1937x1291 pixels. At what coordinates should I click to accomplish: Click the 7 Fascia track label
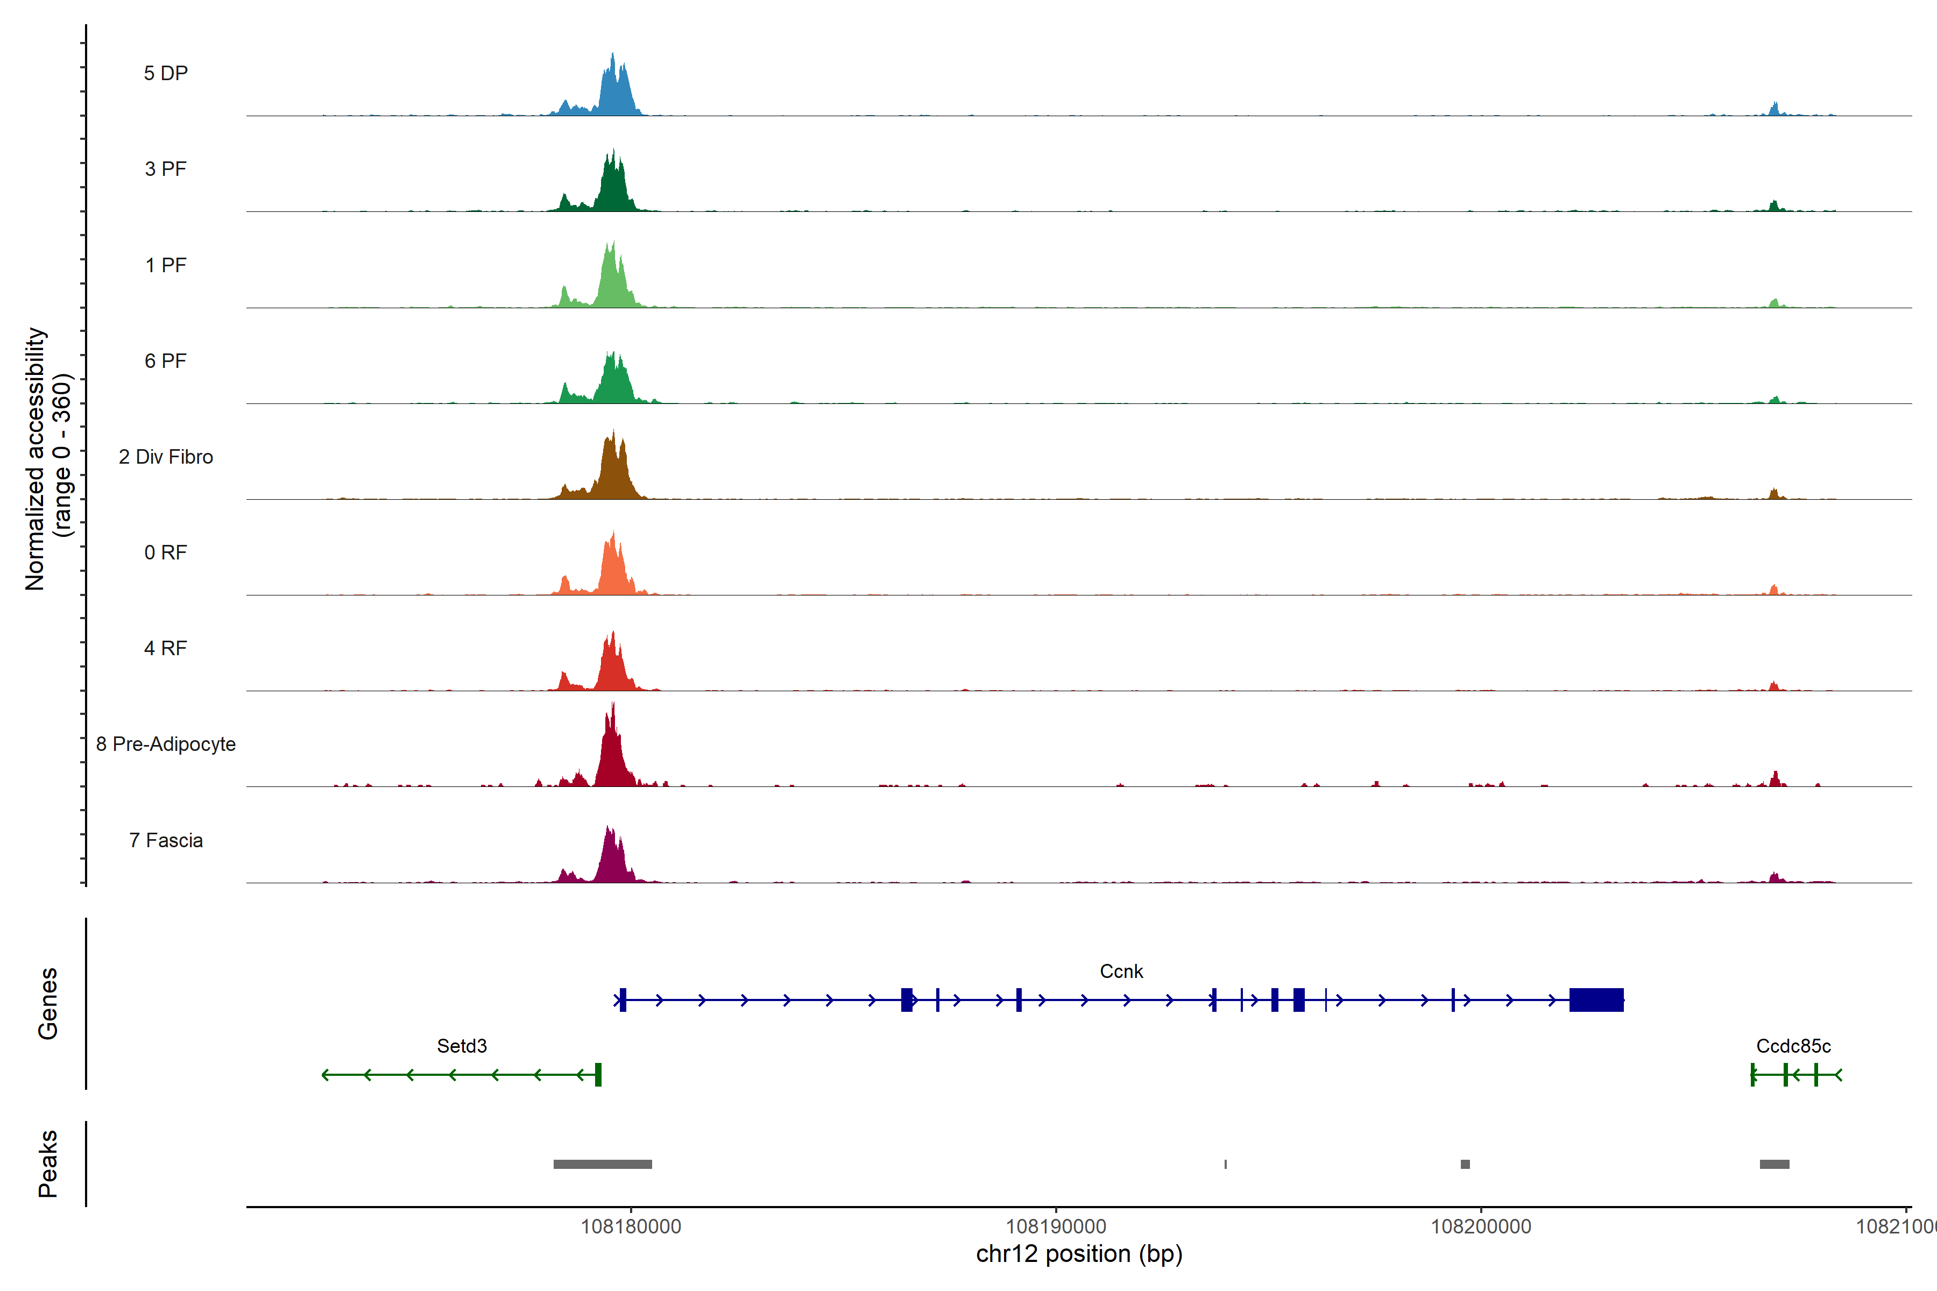166,840
